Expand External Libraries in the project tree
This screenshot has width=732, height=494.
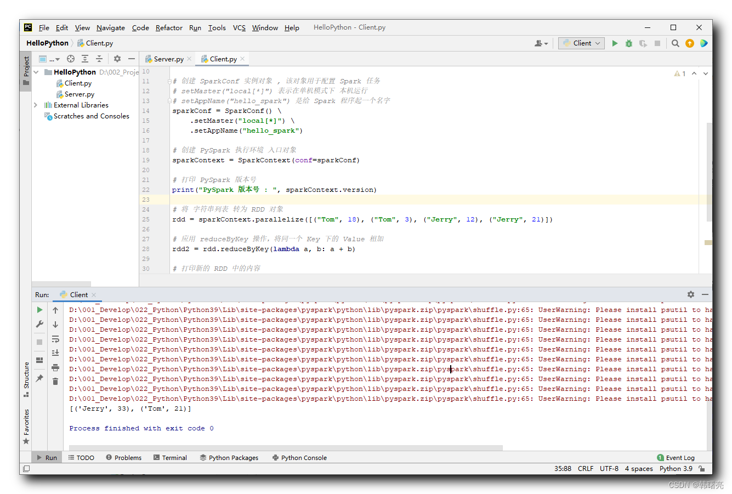[35, 105]
